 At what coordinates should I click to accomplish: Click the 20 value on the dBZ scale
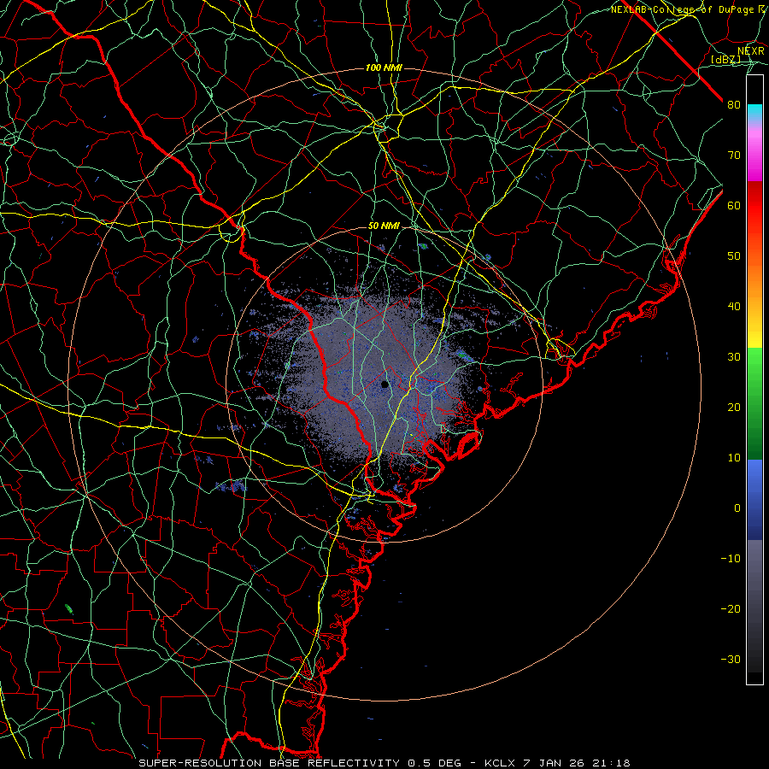(x=734, y=408)
